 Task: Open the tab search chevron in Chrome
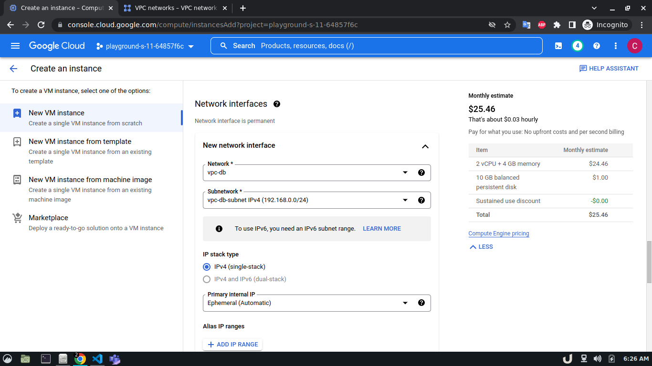tap(594, 8)
